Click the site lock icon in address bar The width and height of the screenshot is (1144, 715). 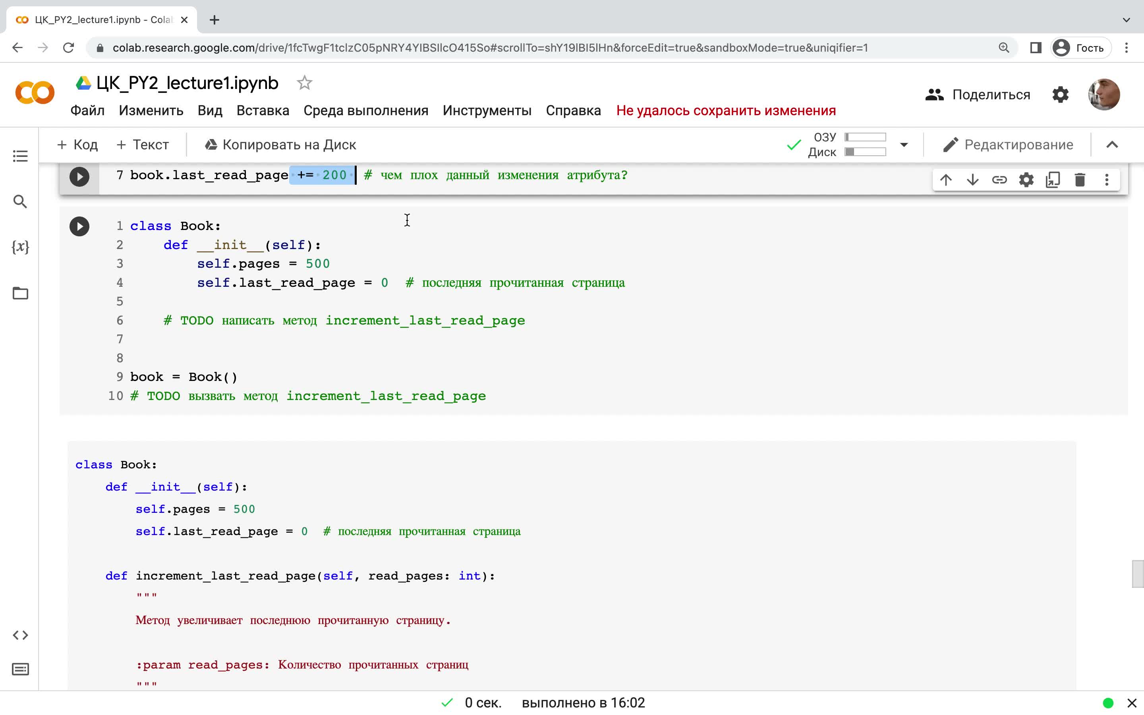pos(100,48)
